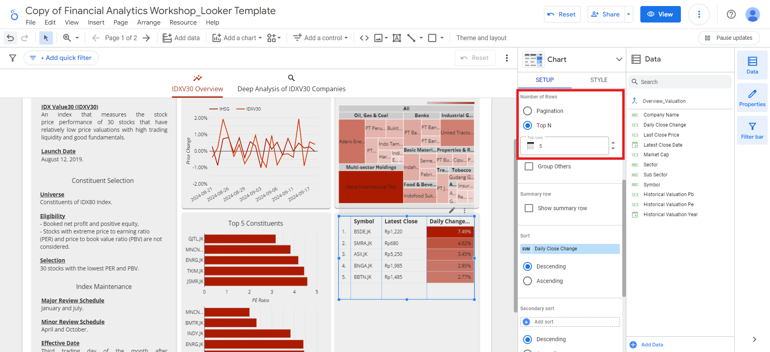Select the selection mode pointer tool
Screen dimensions: 770x352
46,38
